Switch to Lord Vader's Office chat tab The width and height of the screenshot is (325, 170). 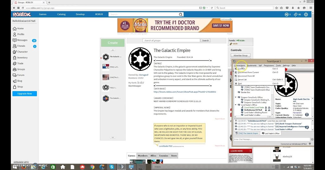tap(270, 133)
